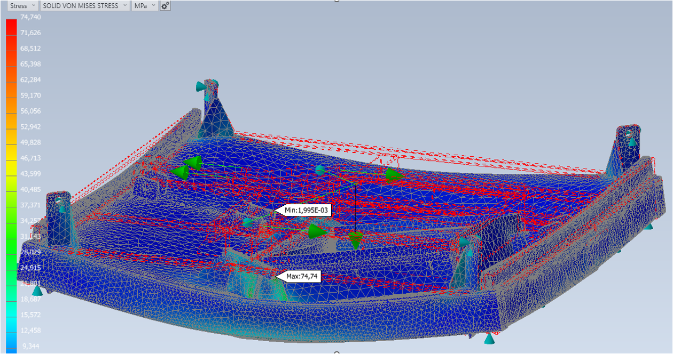673x354 pixels.
Task: Select the red 74,740 legend band
Action: 11,25
